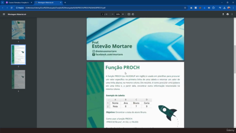Go forward in browser history

tap(7, 8)
